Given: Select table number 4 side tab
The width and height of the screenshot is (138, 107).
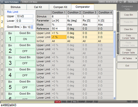Looking at the screenshot, I should (2, 46).
